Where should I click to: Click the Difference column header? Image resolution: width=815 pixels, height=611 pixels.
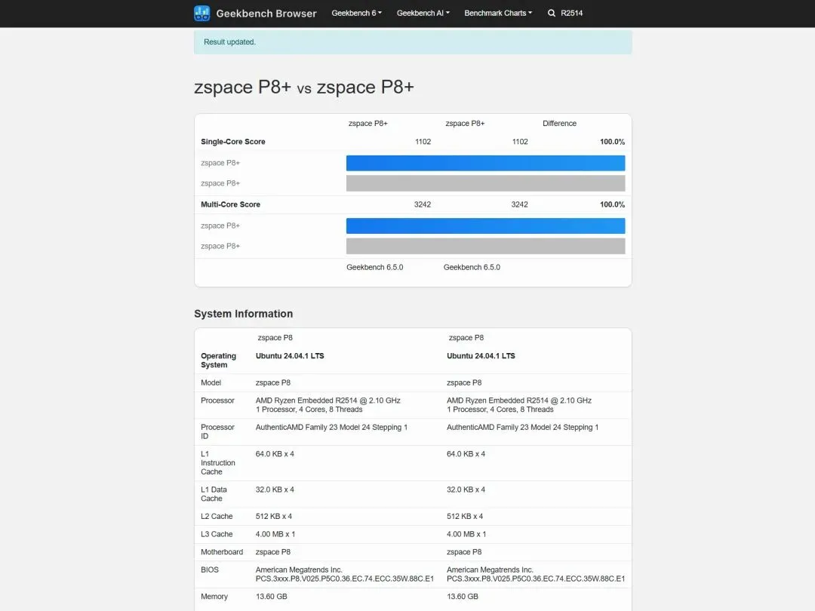coord(559,123)
